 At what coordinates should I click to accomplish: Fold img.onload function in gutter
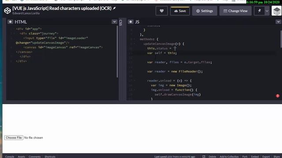[134, 90]
